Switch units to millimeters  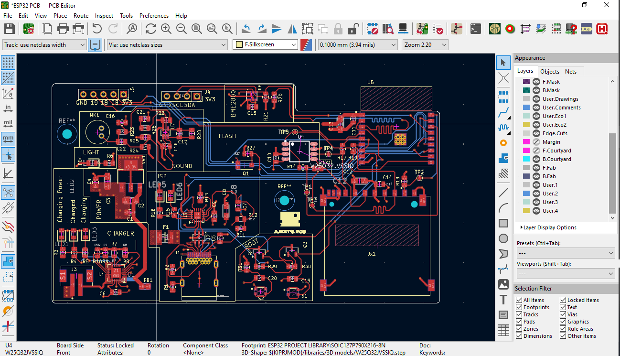[8, 139]
